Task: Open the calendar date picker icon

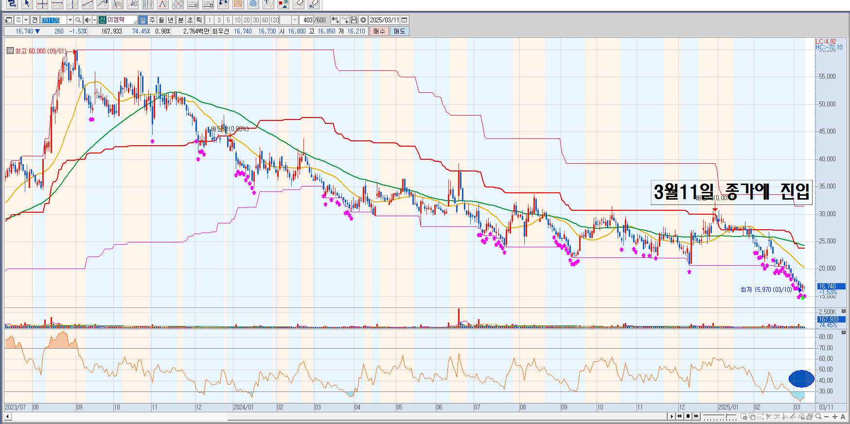Action: [404, 20]
